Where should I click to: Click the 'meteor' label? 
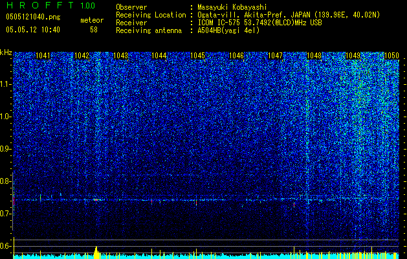tap(92, 20)
